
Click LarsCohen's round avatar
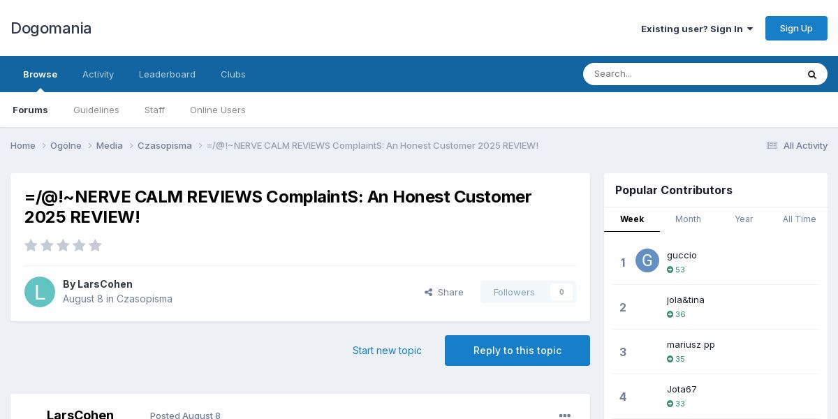40,292
